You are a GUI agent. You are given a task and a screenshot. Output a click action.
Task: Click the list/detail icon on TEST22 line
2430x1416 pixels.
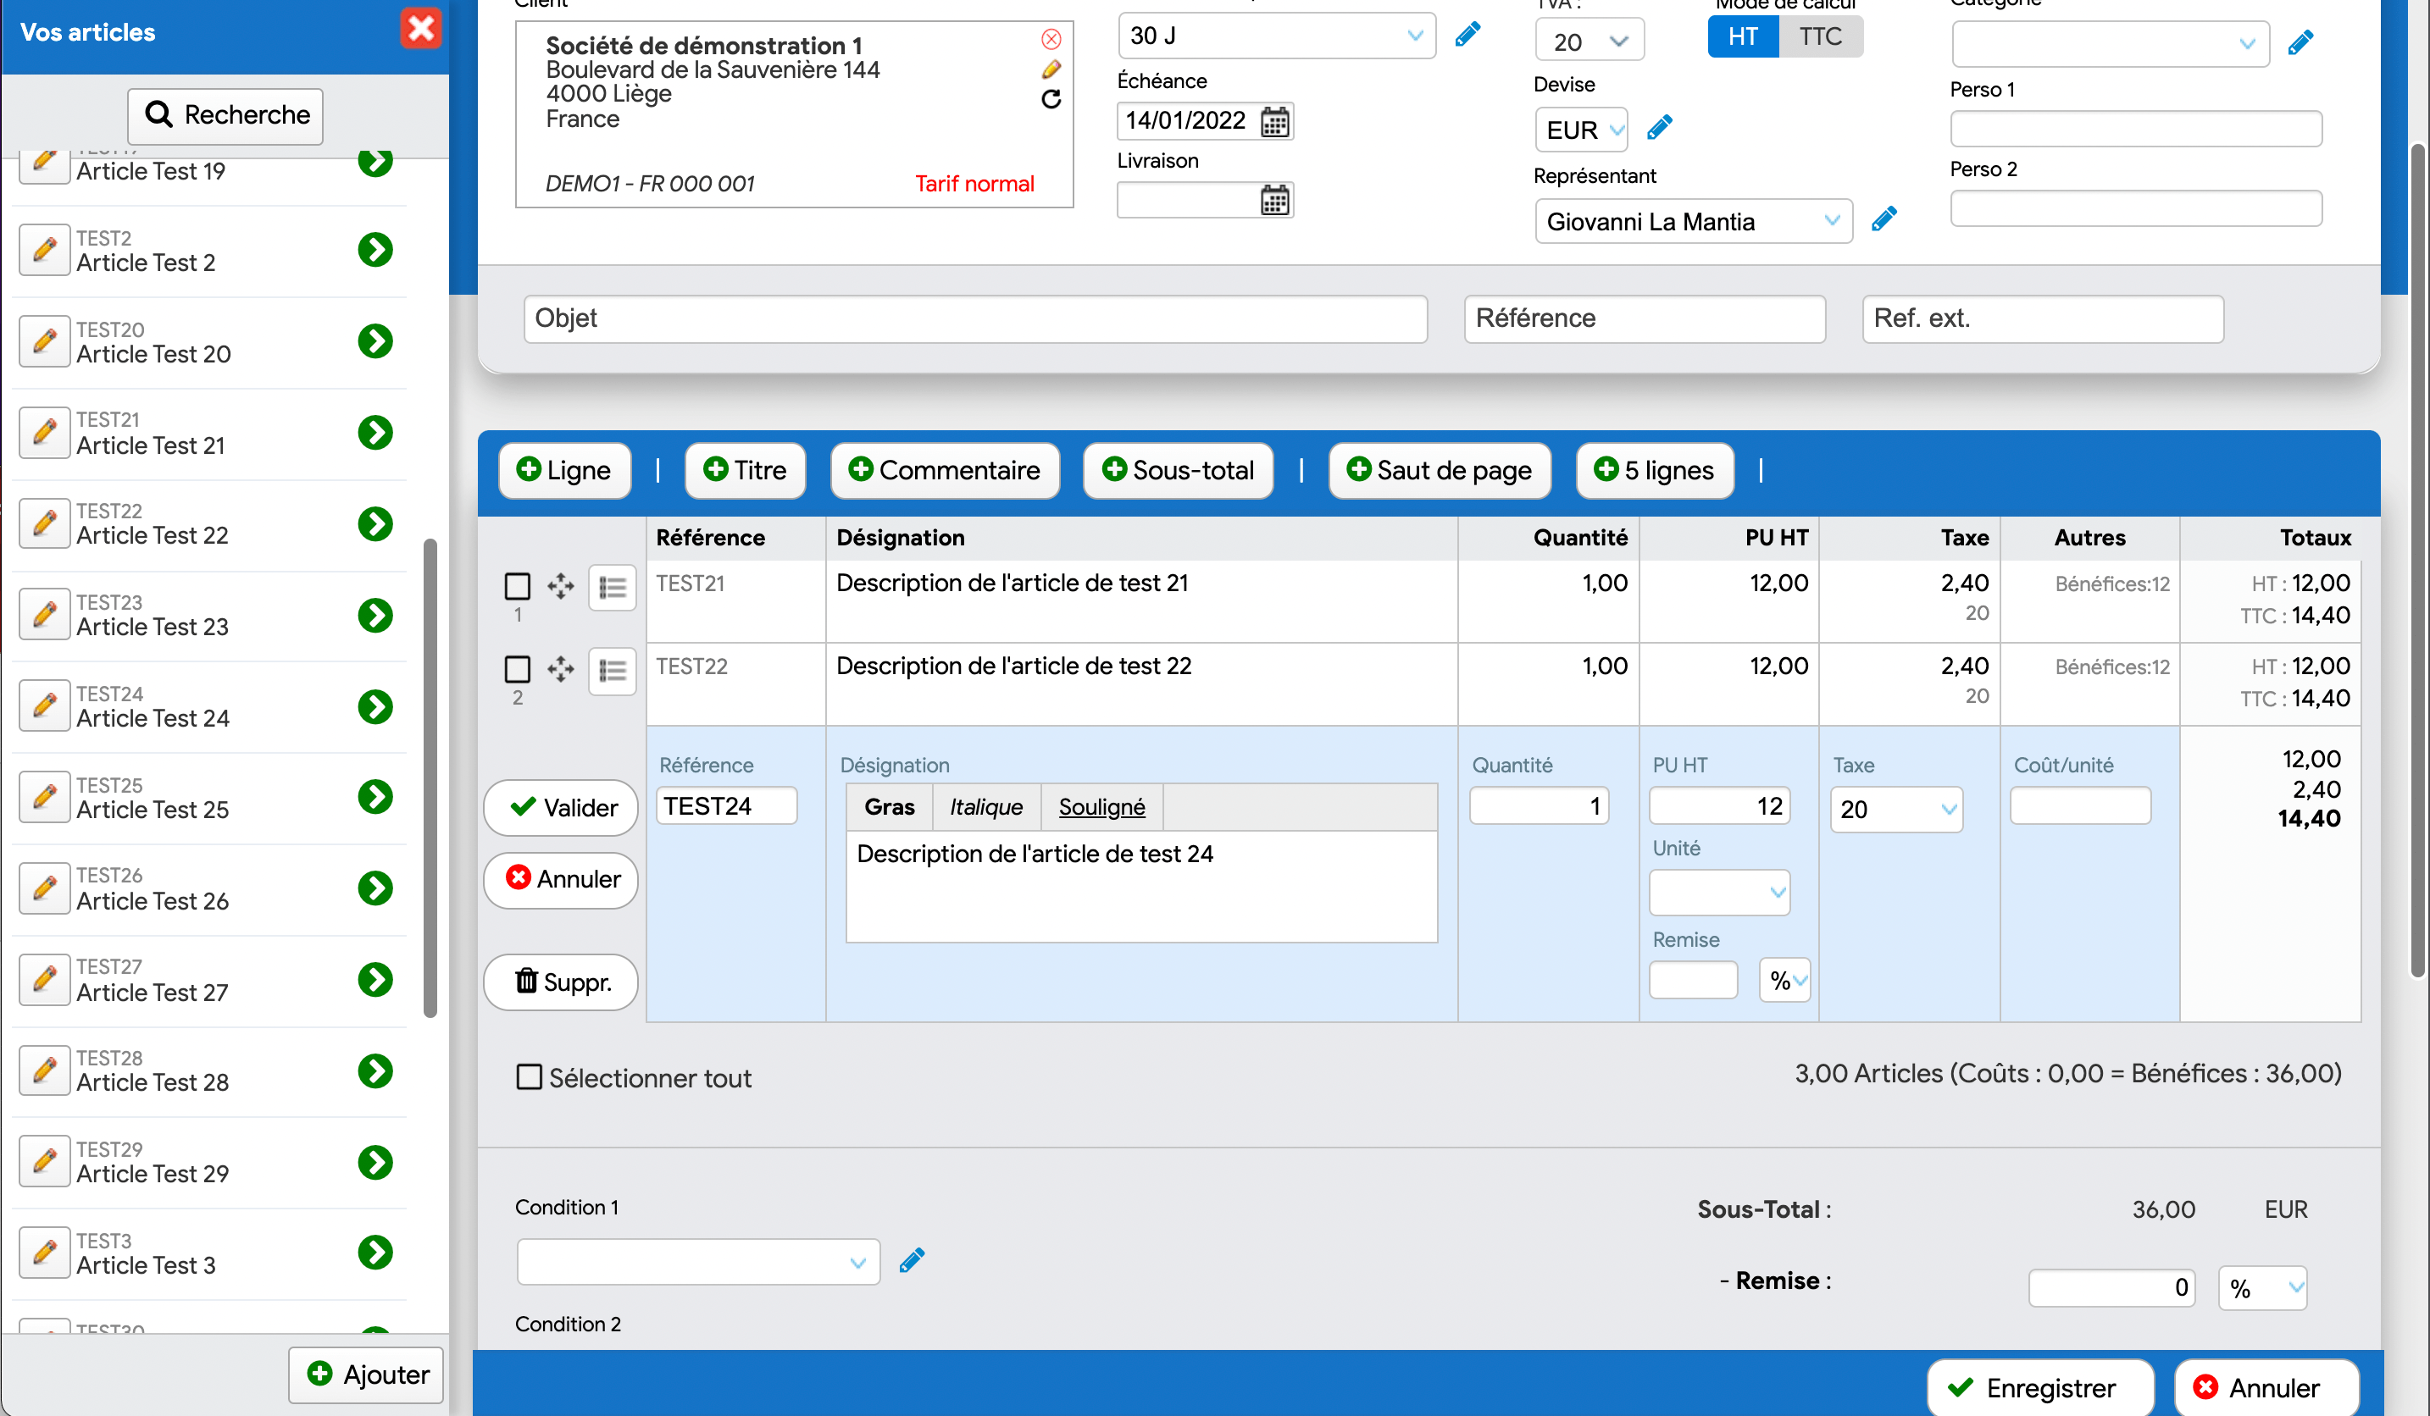coord(612,669)
